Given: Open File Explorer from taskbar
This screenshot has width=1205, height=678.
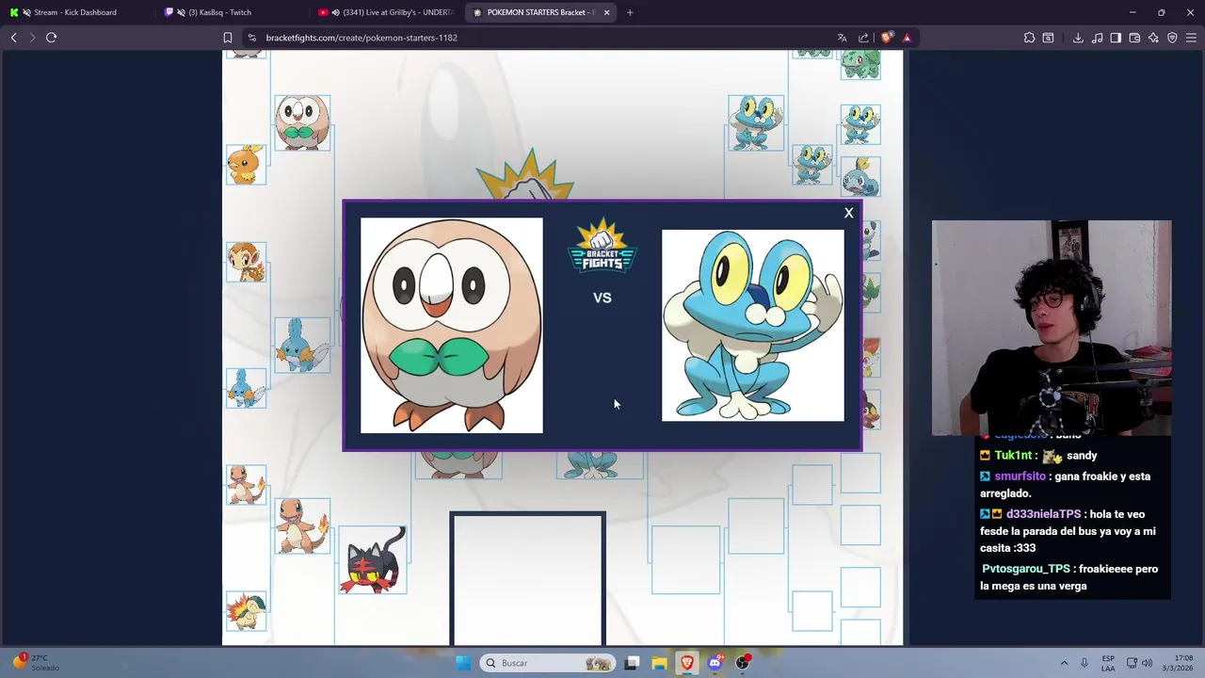Looking at the screenshot, I should (659, 663).
